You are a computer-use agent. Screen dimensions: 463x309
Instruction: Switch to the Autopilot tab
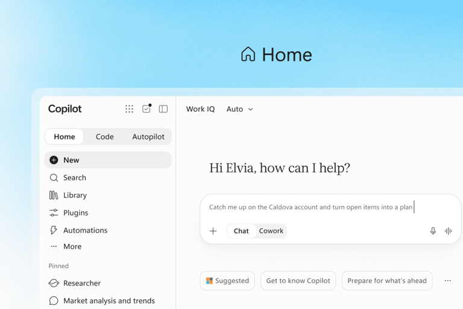(148, 136)
